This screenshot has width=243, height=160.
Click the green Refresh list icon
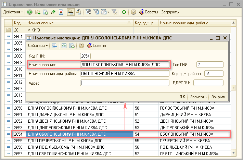pyautogui.click(x=124, y=12)
